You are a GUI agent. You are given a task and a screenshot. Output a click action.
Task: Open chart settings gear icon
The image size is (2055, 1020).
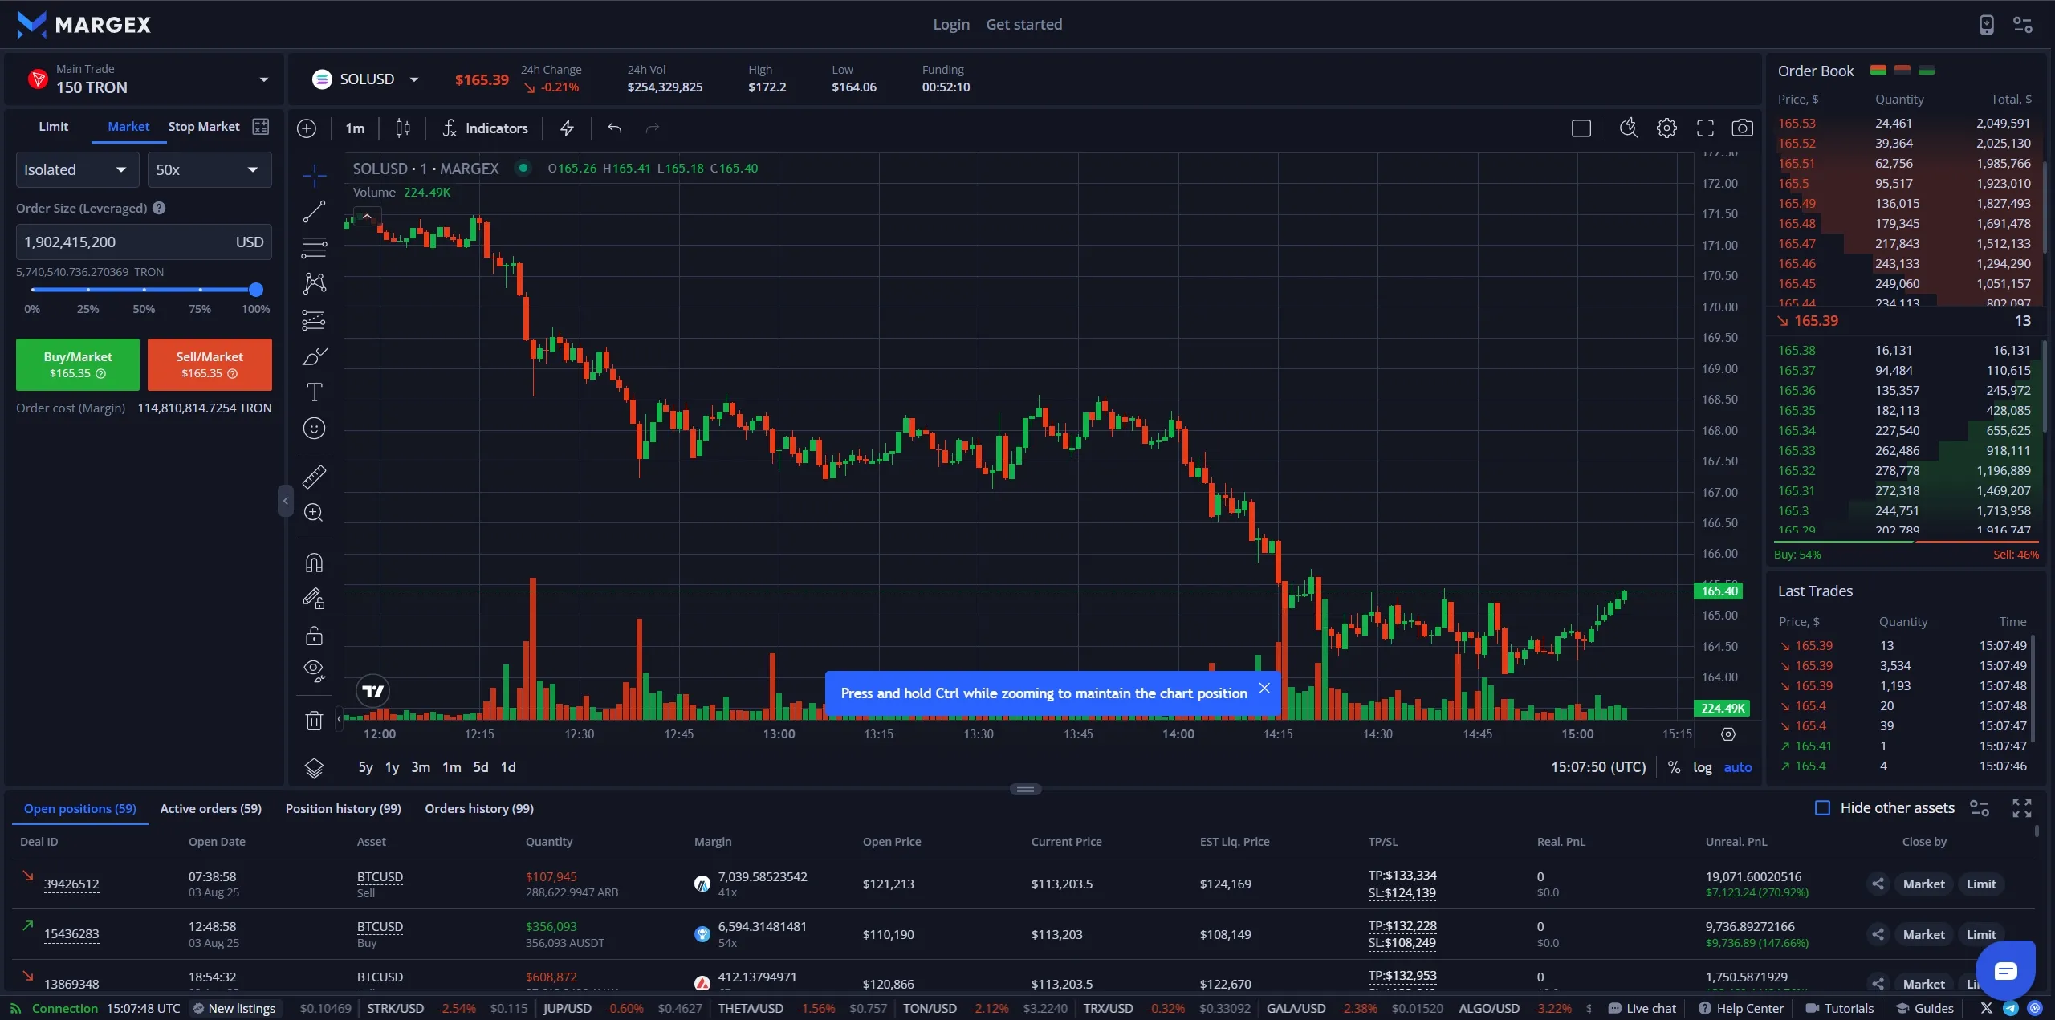pos(1666,128)
